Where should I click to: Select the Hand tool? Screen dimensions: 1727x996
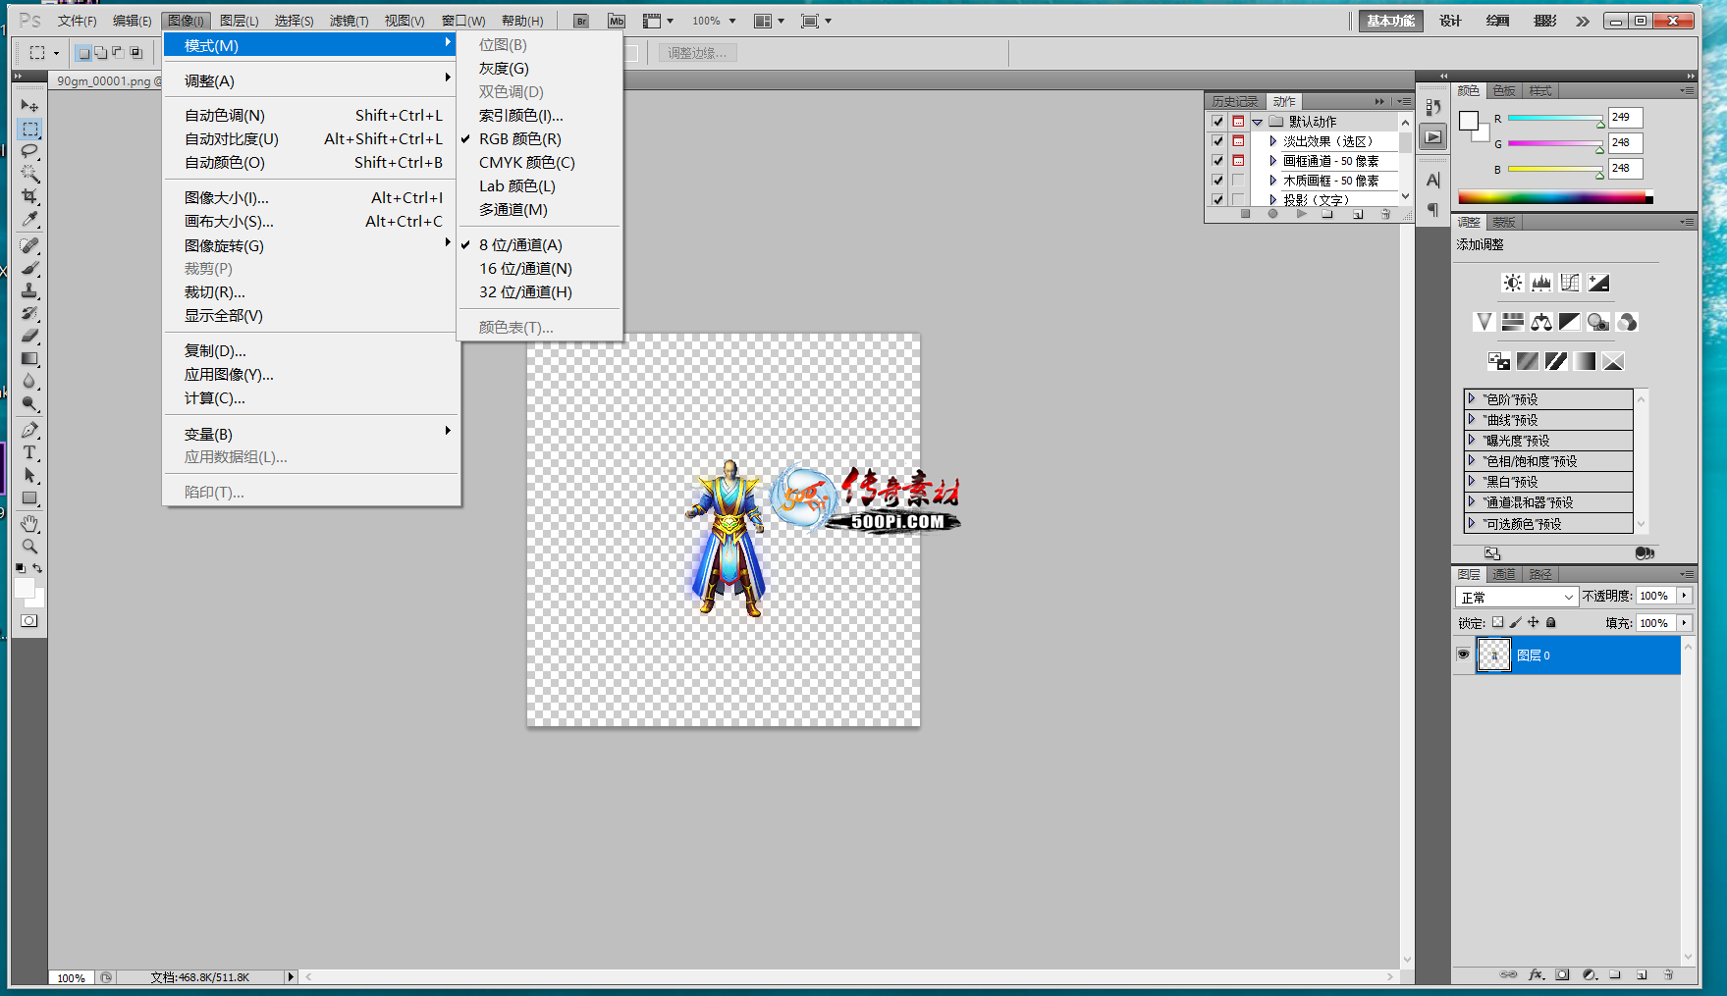[29, 523]
